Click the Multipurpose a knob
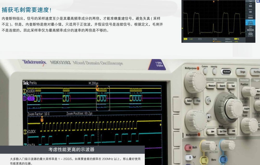The width and height of the screenshot is (260, 165). click(195, 82)
